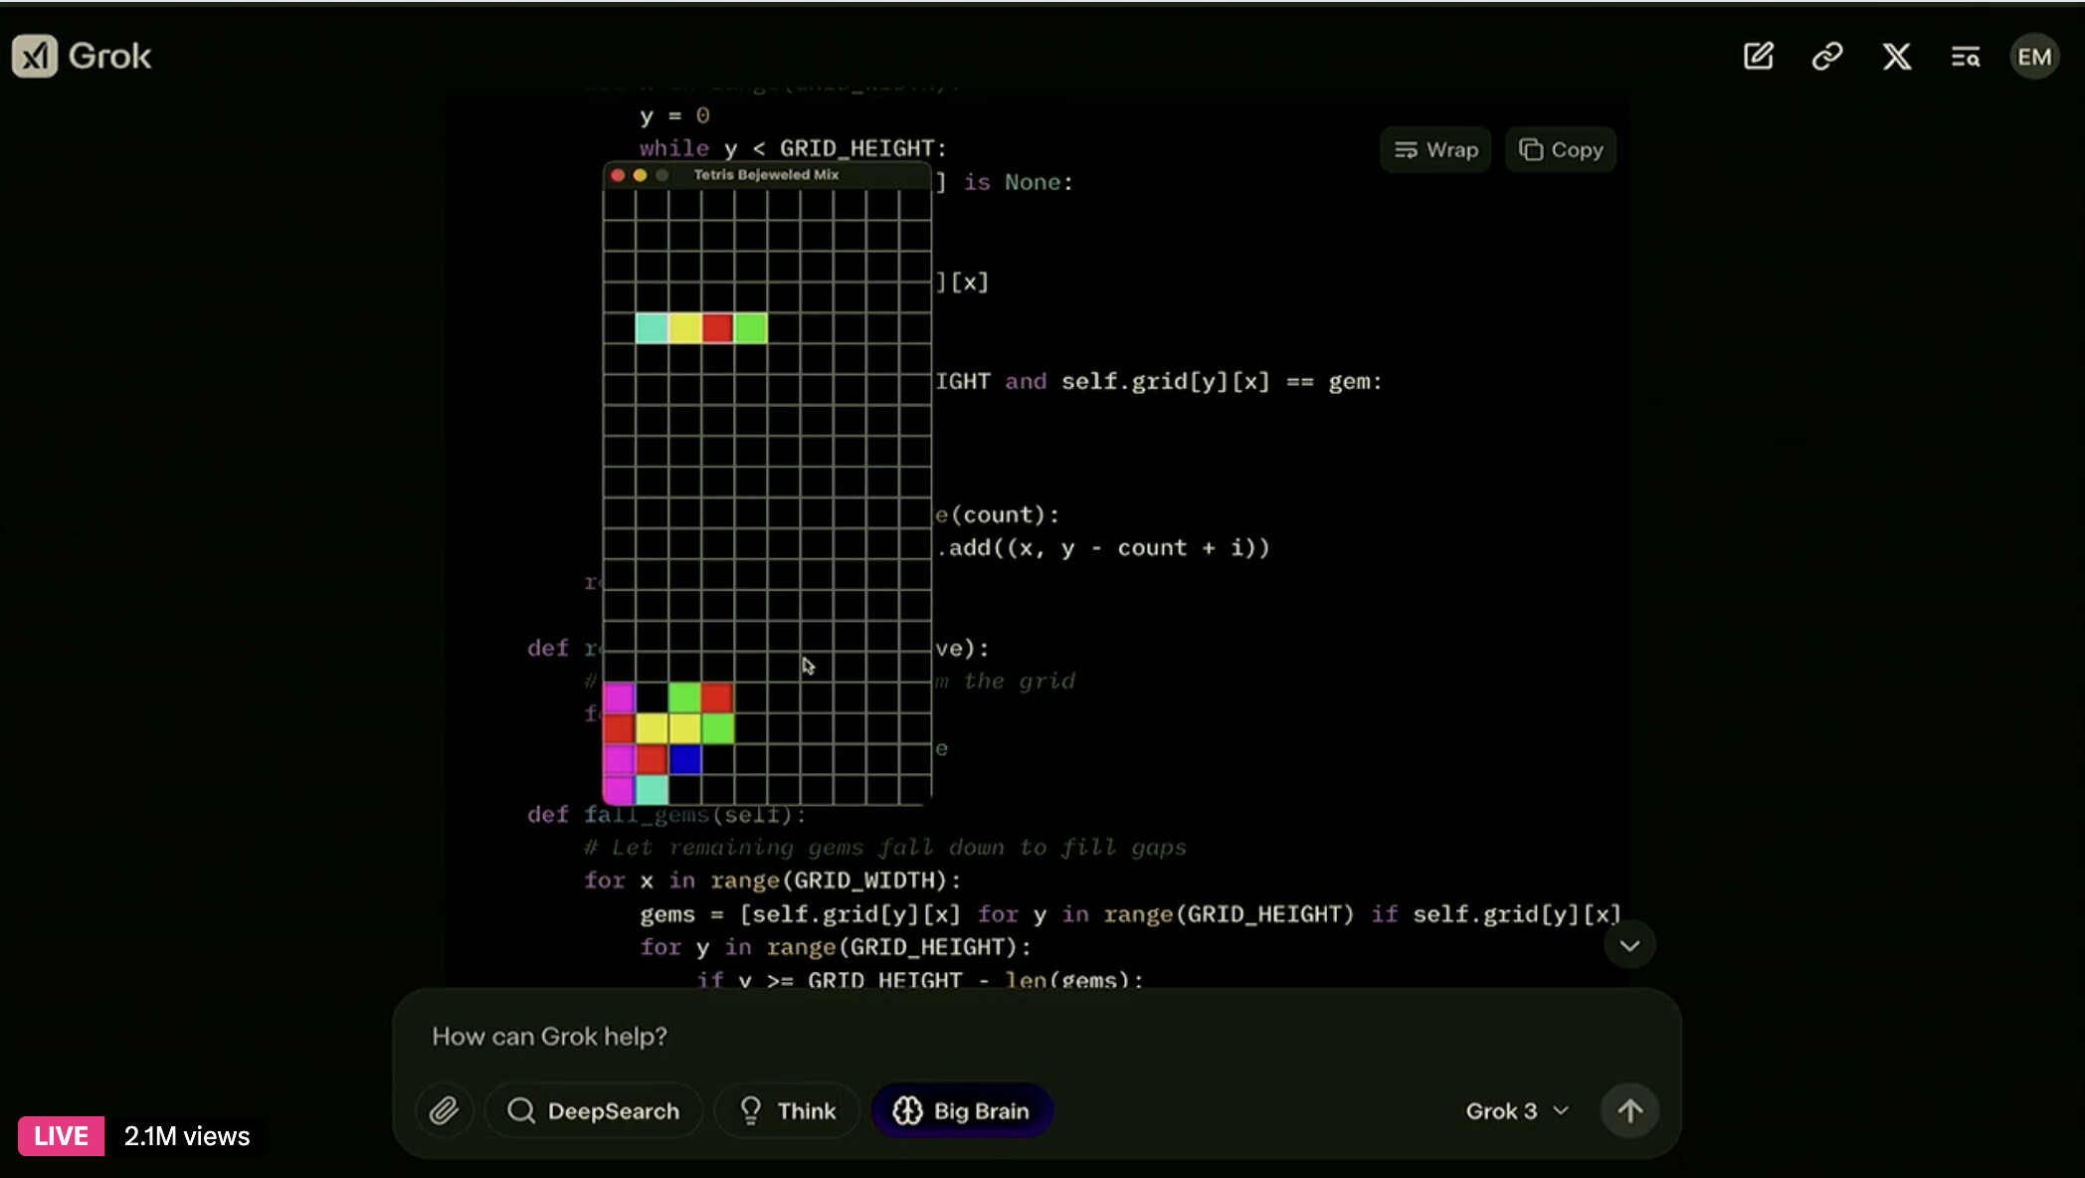Click the Tetris Bejeweled Mix title bar
The width and height of the screenshot is (2085, 1178).
click(x=766, y=175)
